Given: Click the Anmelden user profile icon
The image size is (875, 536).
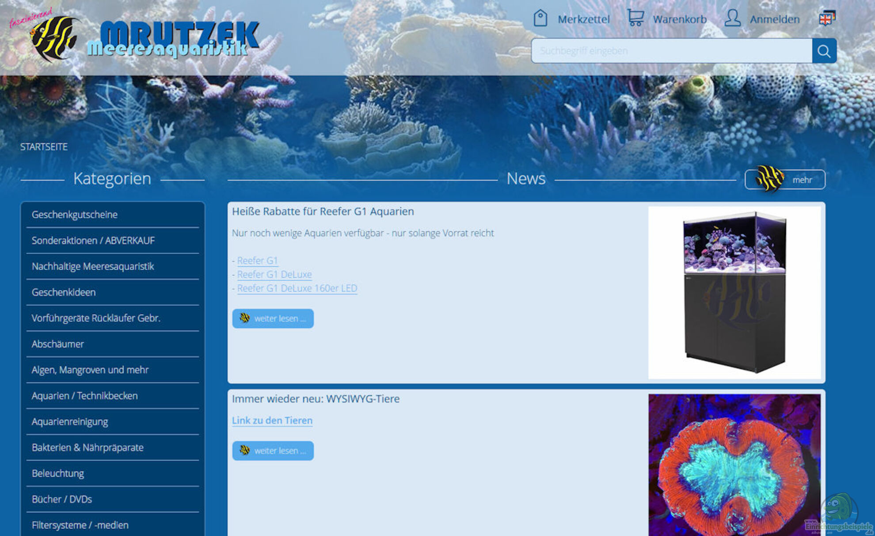Looking at the screenshot, I should (x=732, y=18).
